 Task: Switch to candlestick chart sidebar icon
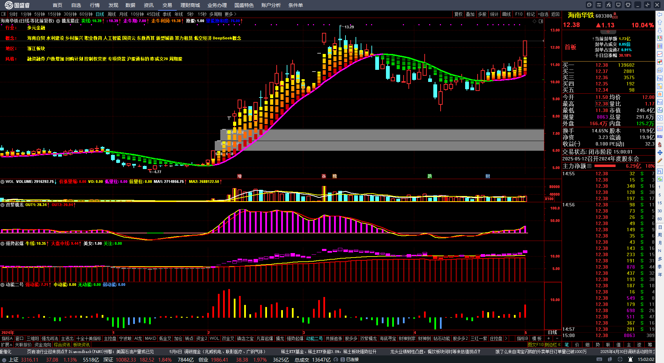(660, 62)
